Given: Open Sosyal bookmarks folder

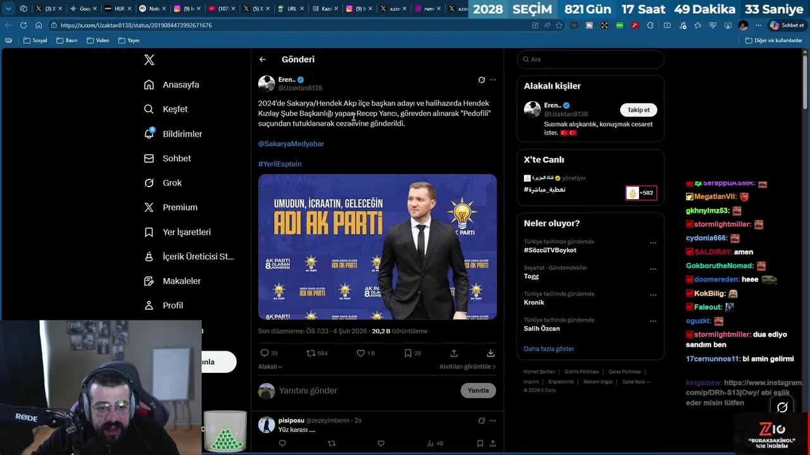Looking at the screenshot, I should pyautogui.click(x=35, y=40).
